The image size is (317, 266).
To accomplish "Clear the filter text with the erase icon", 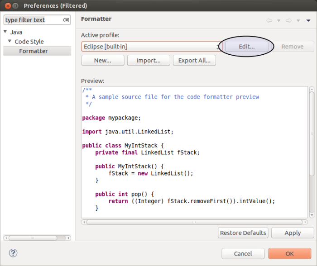I will (66, 20).
